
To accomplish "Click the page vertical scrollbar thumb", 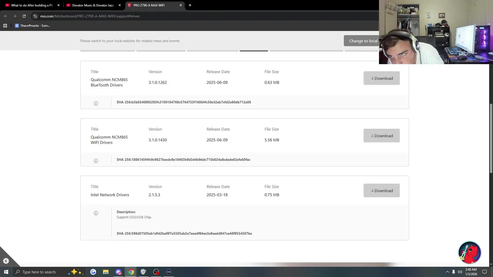I will pos(491,138).
